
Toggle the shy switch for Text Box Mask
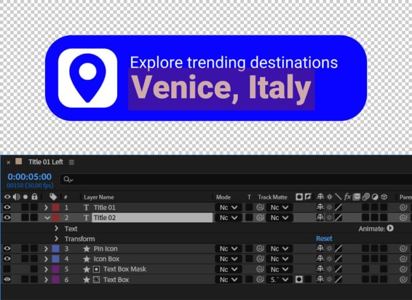320,269
